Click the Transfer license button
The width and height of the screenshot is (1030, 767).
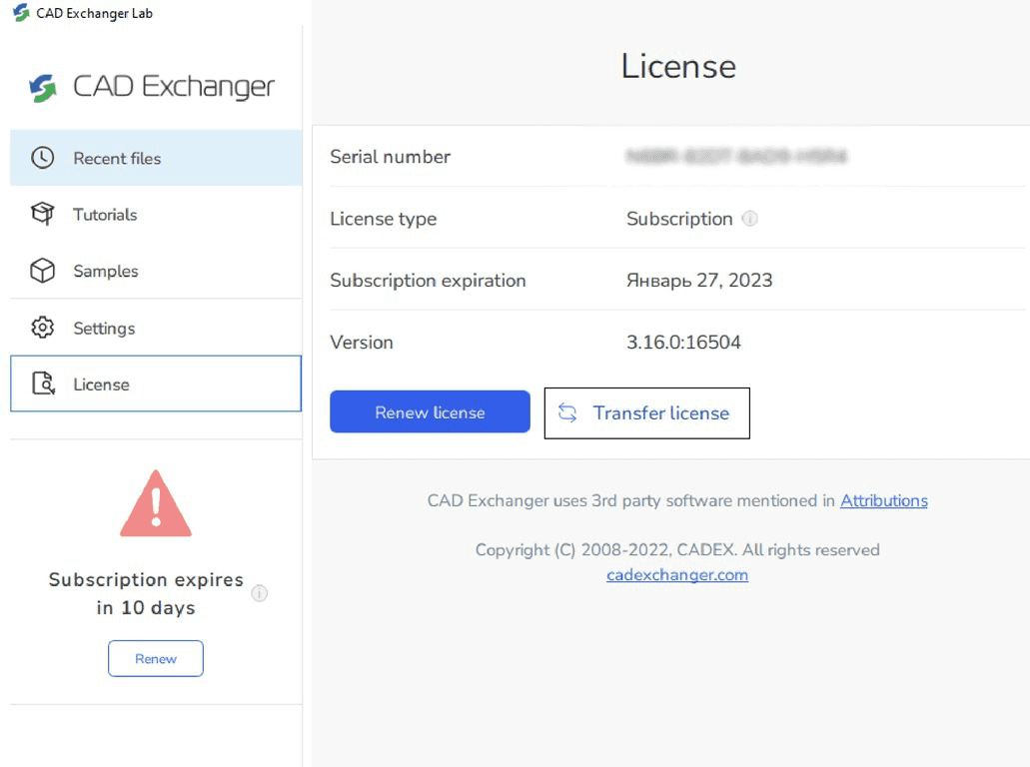[x=647, y=413]
